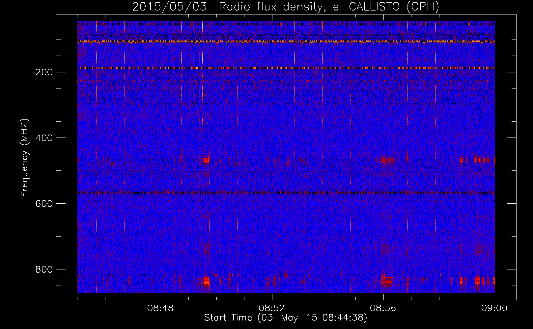Click the 08:52 time tick label
This screenshot has width=533, height=329.
pyautogui.click(x=272, y=308)
